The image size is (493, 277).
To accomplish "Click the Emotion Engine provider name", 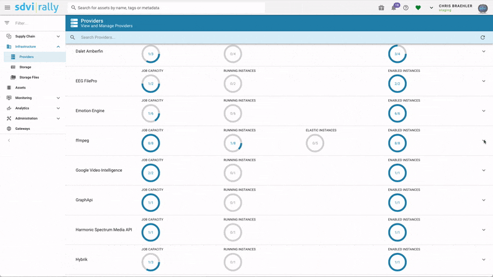I will pos(90,111).
